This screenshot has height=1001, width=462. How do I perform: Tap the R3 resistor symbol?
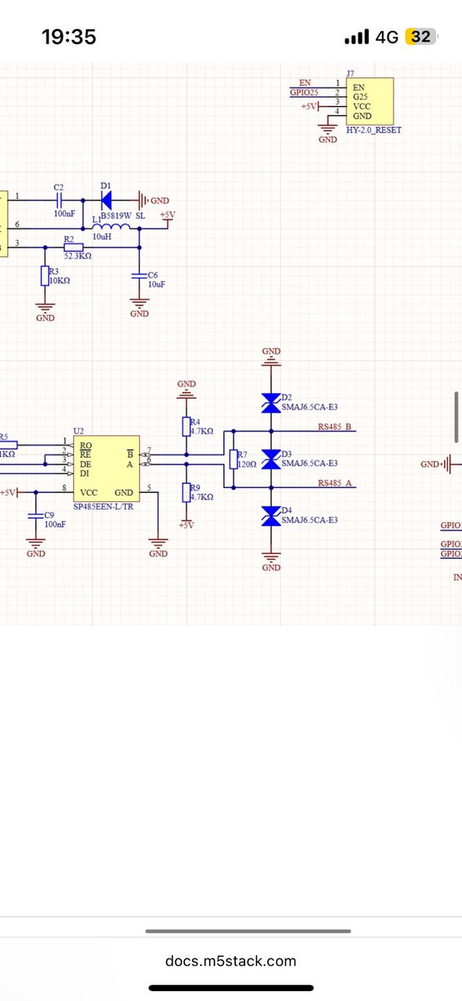[x=43, y=276]
